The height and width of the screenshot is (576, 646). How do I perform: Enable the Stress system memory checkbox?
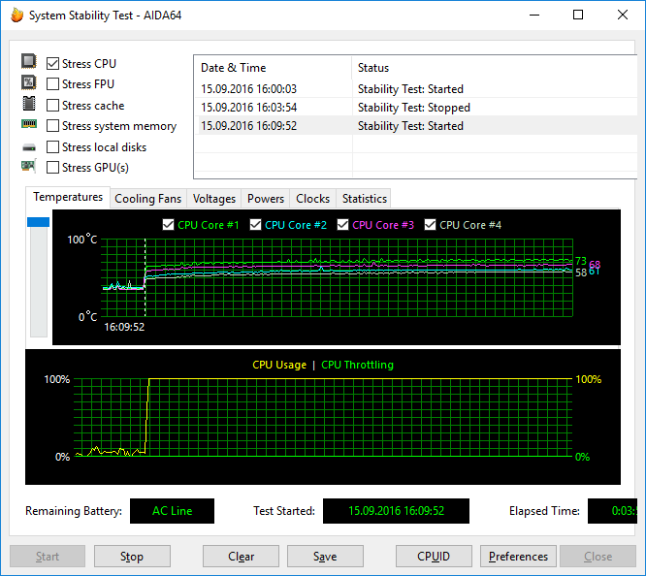(x=52, y=126)
